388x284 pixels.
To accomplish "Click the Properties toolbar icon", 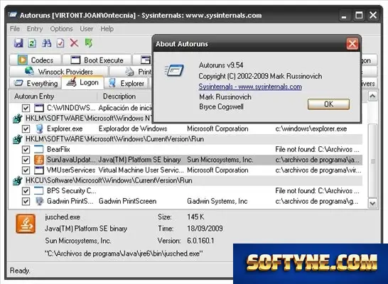I will [x=60, y=43].
